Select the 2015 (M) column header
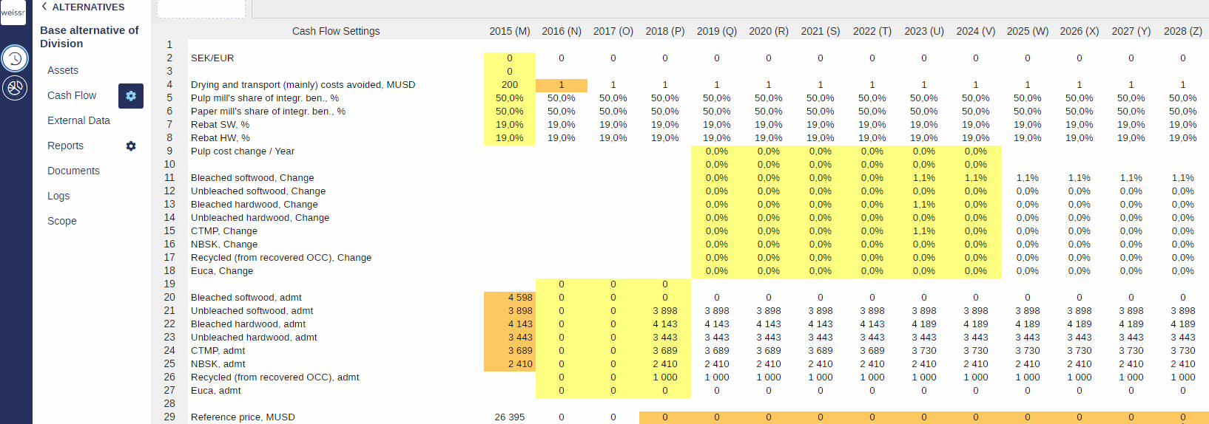 pos(509,31)
